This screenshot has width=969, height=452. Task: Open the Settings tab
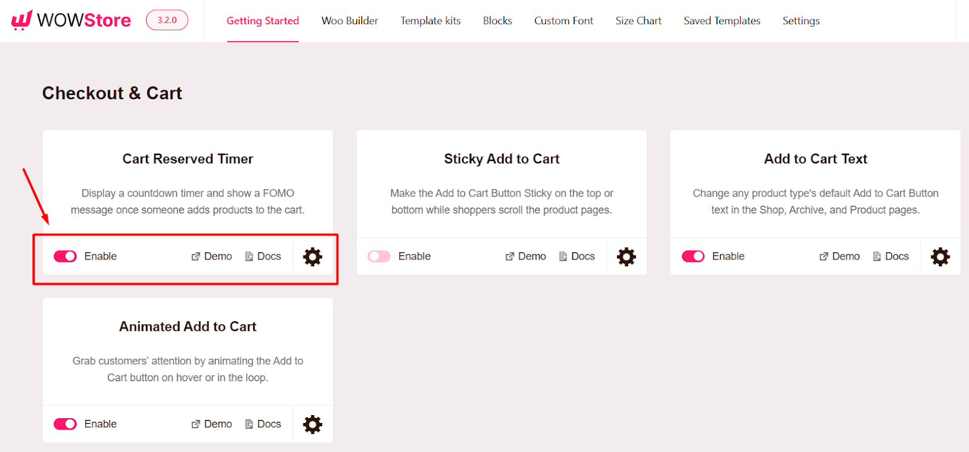800,20
